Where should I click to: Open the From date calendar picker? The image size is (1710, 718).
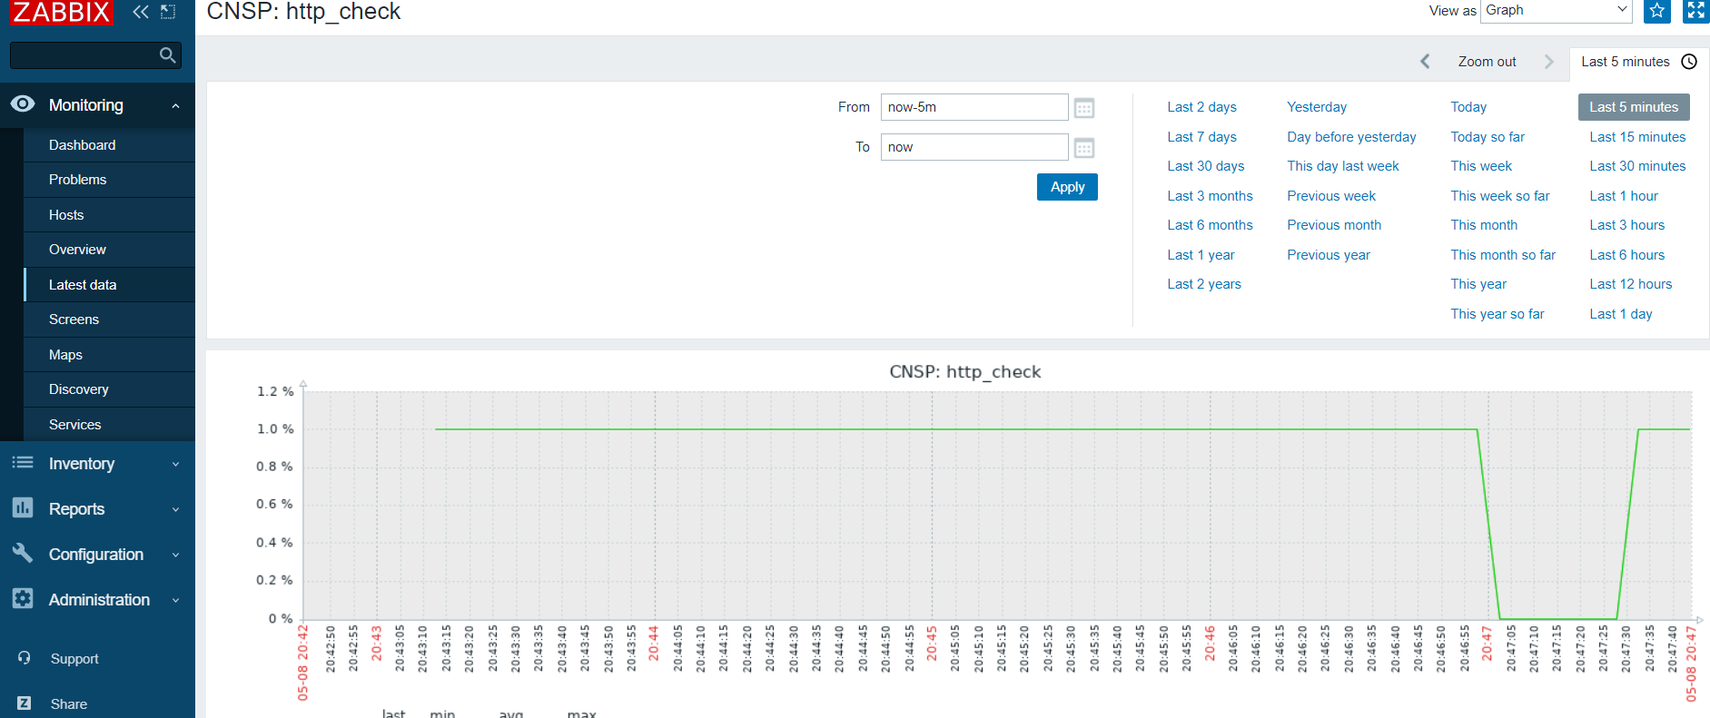(x=1084, y=108)
